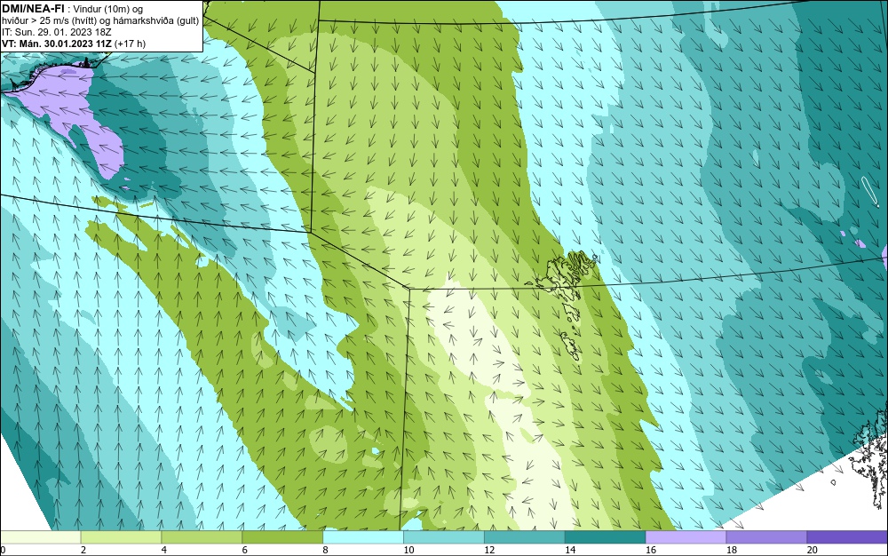Click the legend label '6'
The image size is (888, 556).
[245, 550]
